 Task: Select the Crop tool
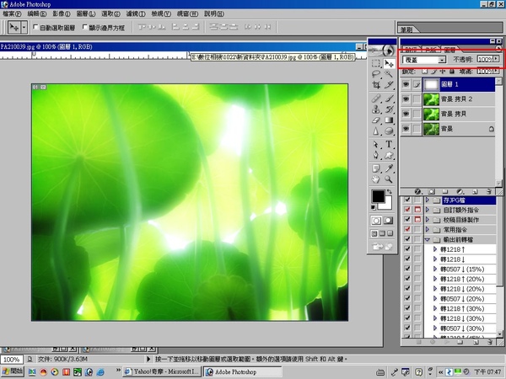(376, 86)
